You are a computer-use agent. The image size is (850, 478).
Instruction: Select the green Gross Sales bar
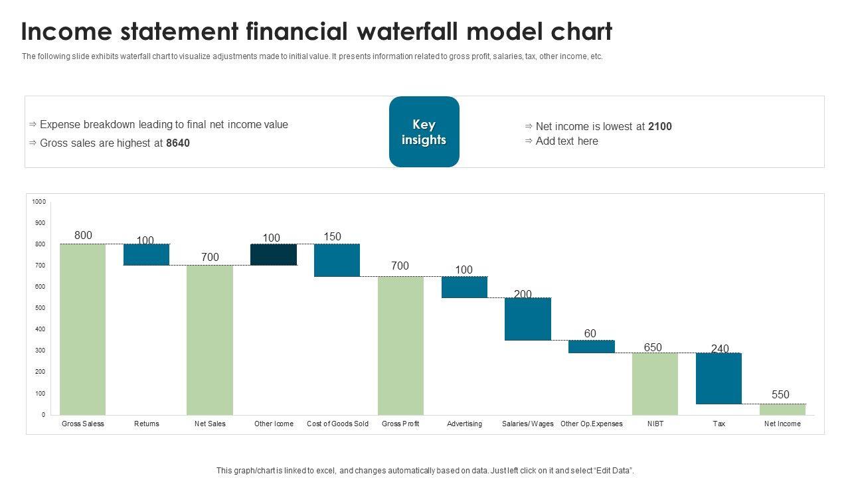[82, 329]
